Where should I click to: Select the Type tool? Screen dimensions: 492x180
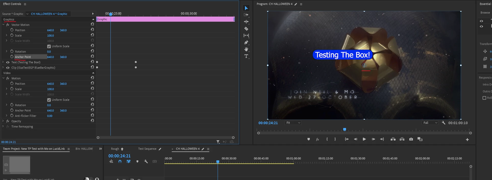point(246,56)
